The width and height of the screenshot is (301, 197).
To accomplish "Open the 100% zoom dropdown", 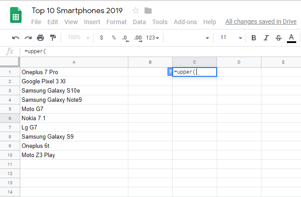I will pos(78,37).
